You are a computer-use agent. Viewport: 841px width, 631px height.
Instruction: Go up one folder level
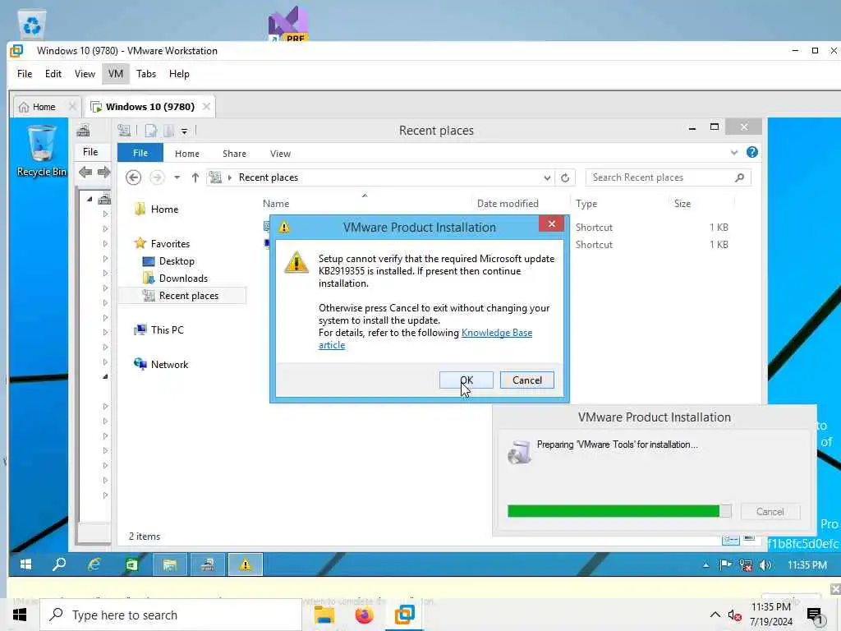pyautogui.click(x=195, y=177)
